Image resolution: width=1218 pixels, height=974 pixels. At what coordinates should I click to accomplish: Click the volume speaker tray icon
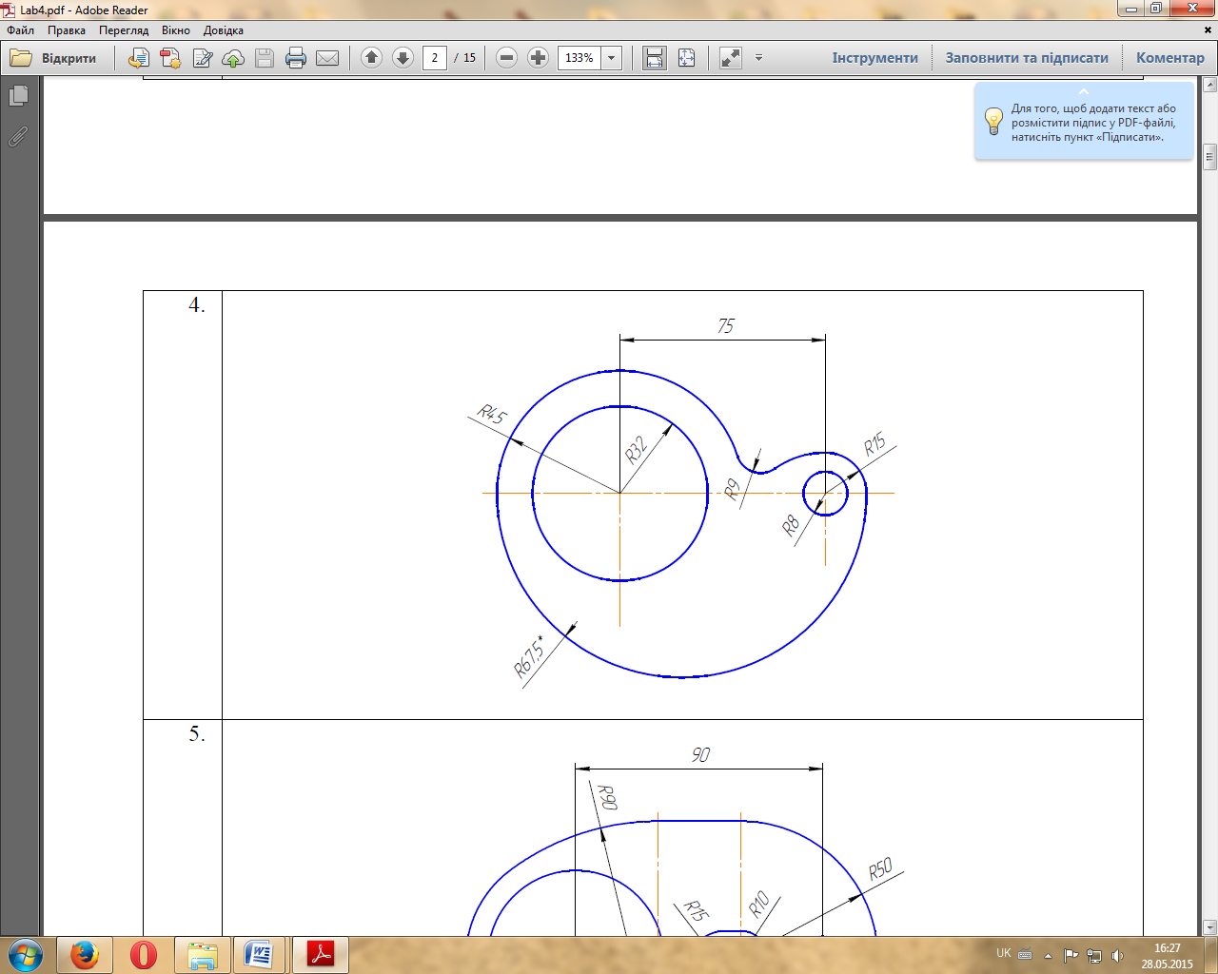[1118, 956]
